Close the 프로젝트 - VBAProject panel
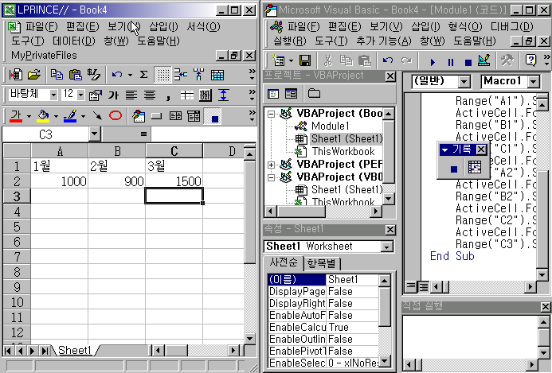This screenshot has width=552, height=373. [x=390, y=76]
